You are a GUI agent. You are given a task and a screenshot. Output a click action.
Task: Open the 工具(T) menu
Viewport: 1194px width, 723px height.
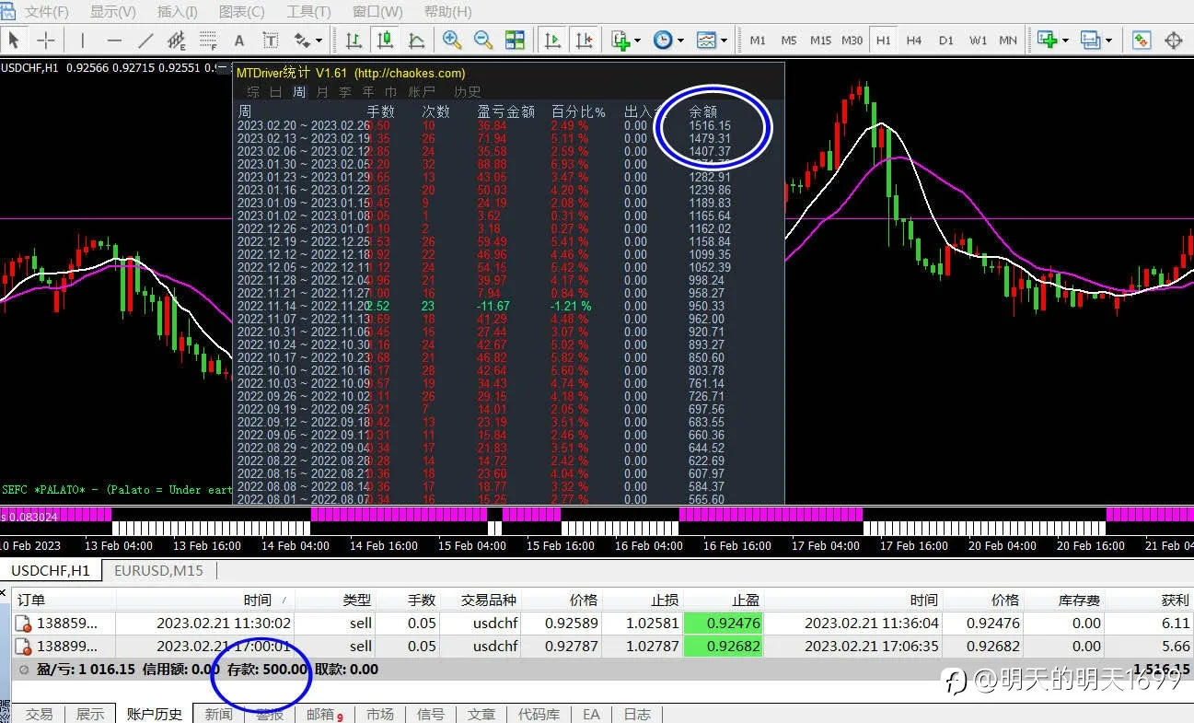(308, 12)
